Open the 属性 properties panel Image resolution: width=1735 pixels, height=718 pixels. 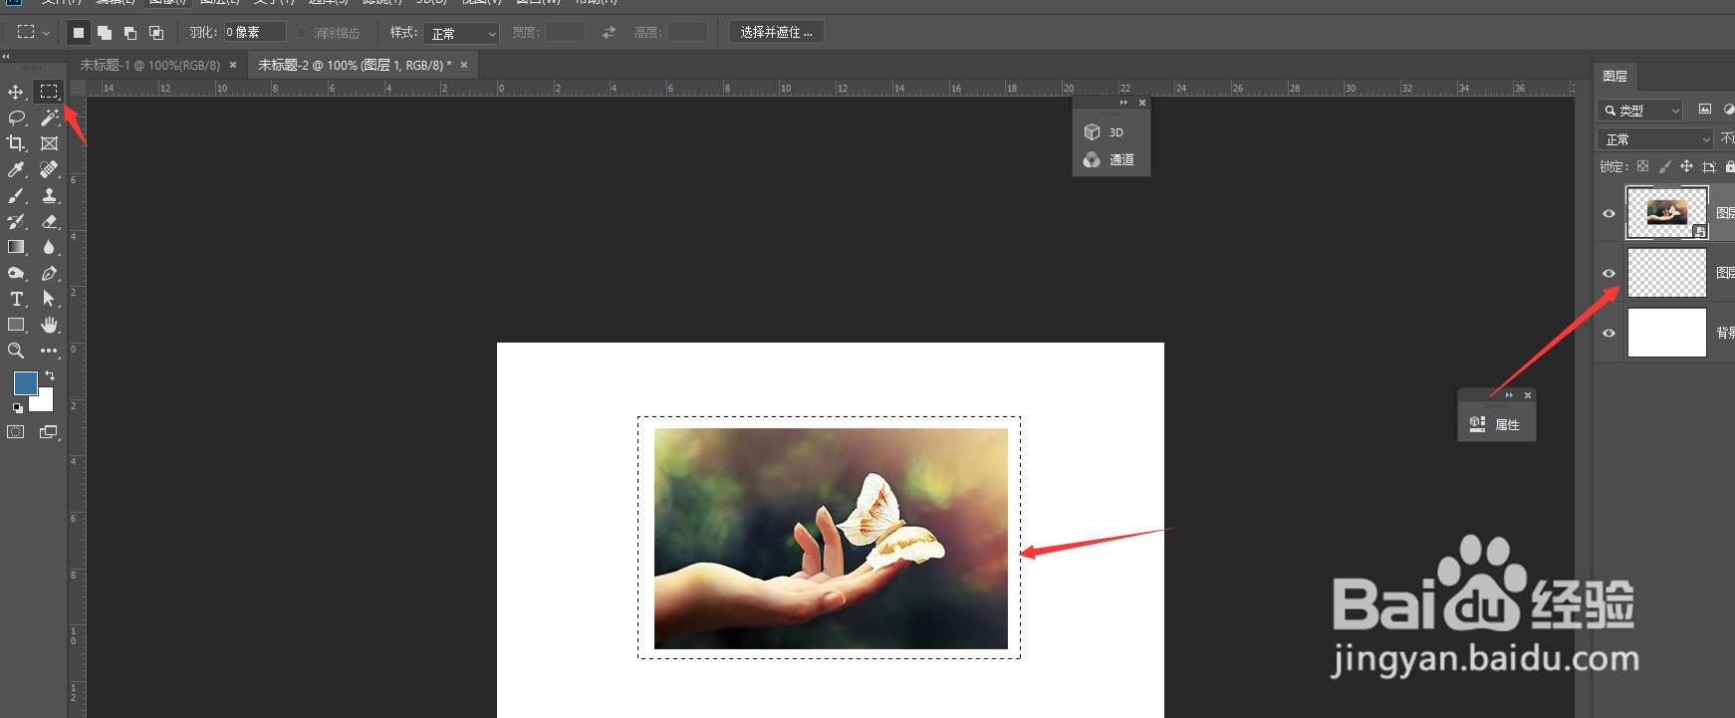click(1497, 424)
